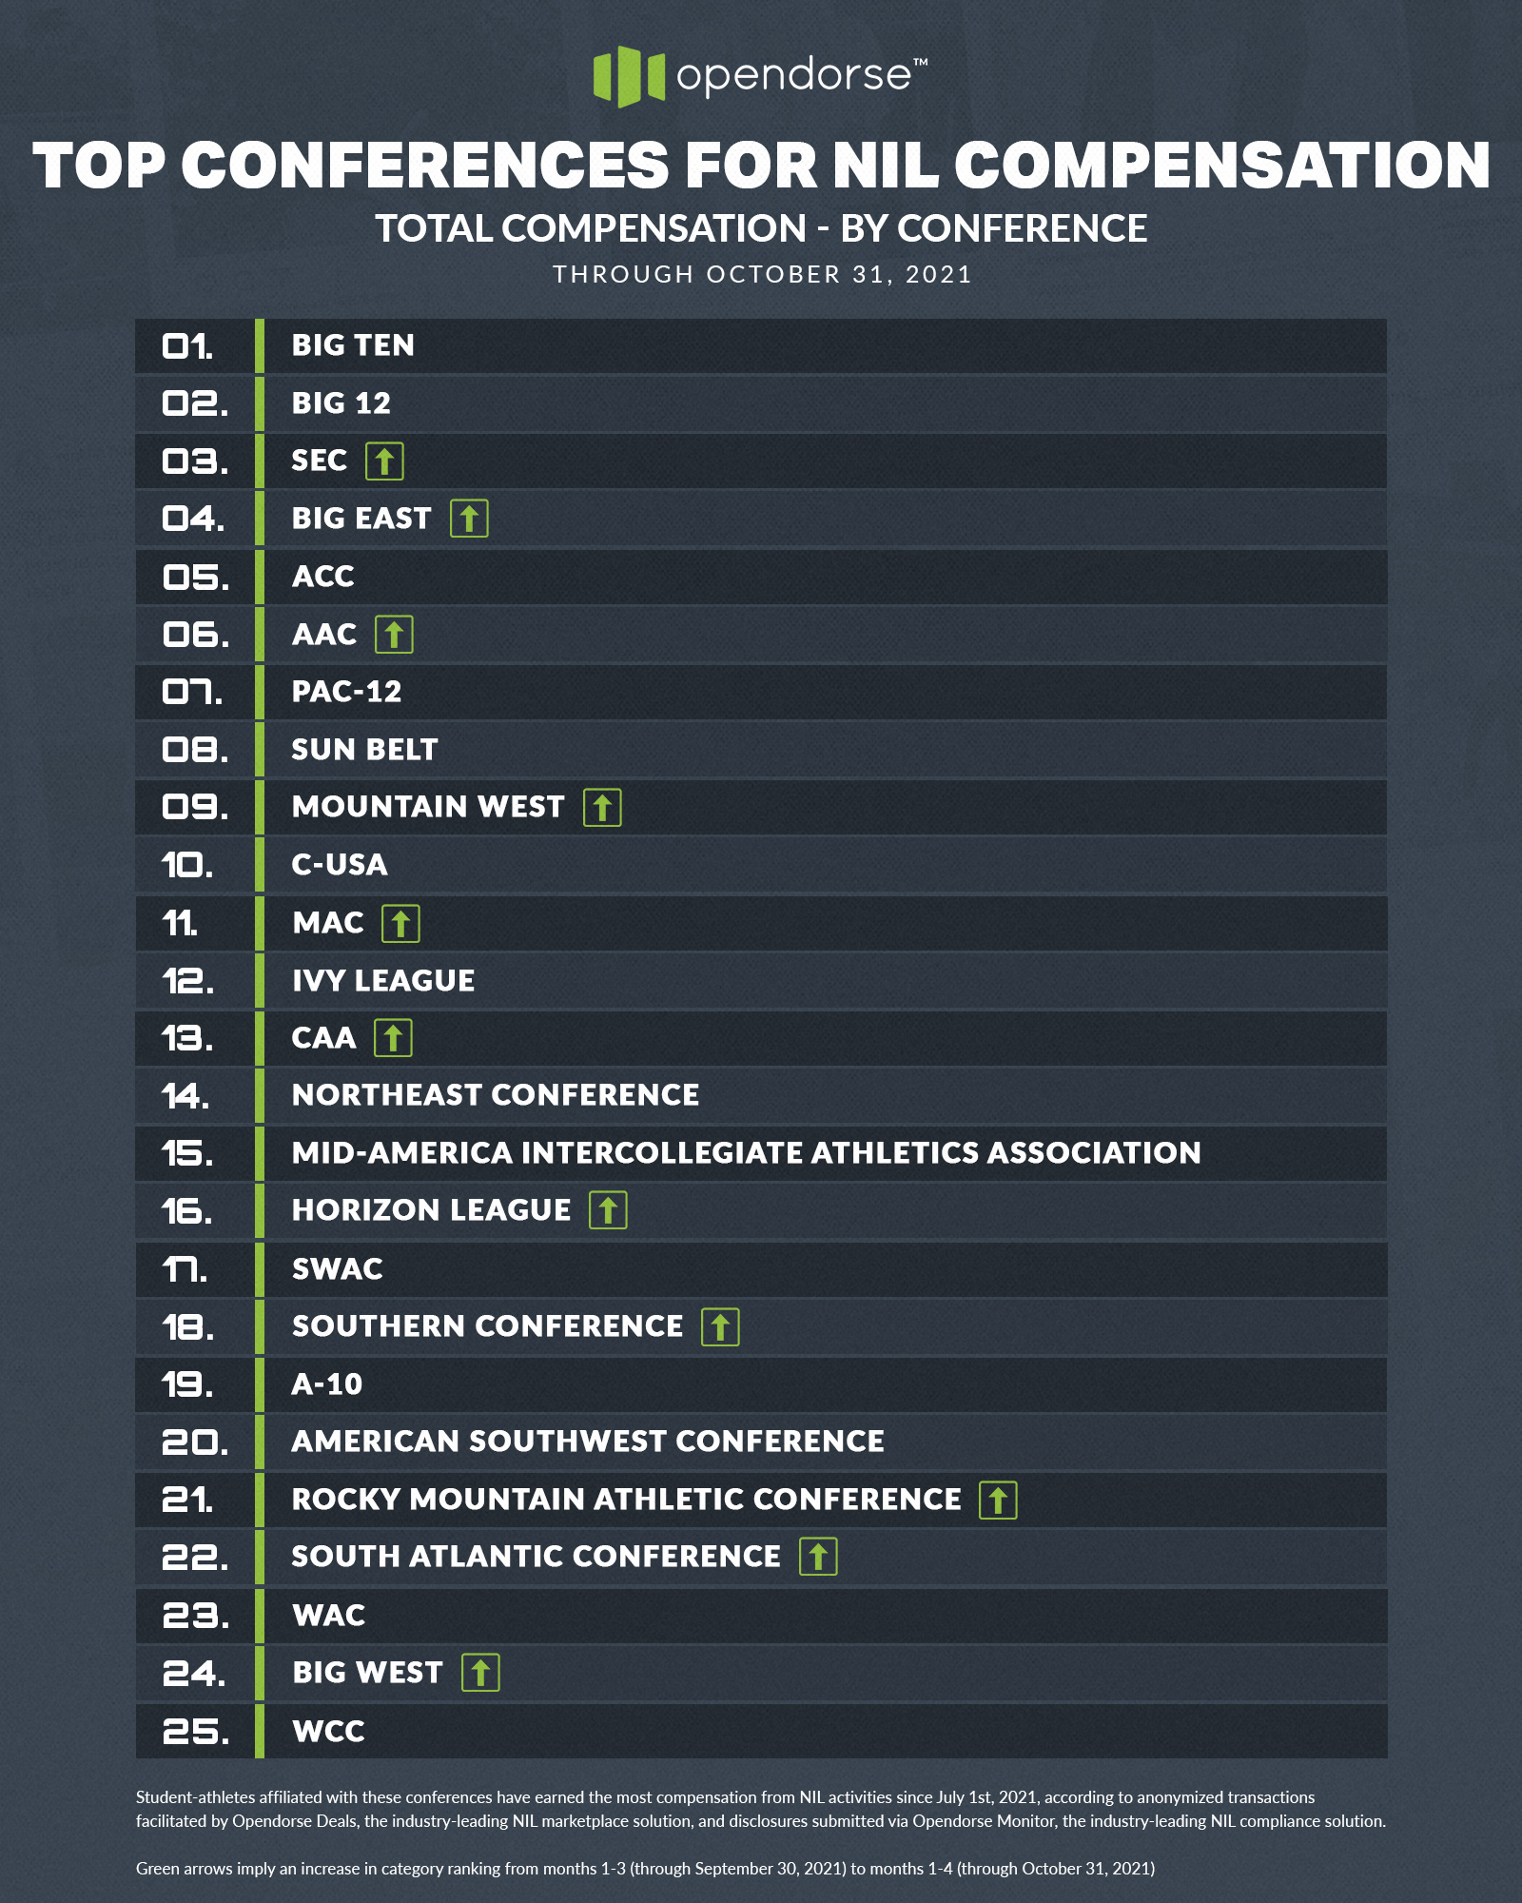Screen dimensions: 1522x1903
Task: Click the arrow next to Horizon League
Action: pyautogui.click(x=608, y=1210)
